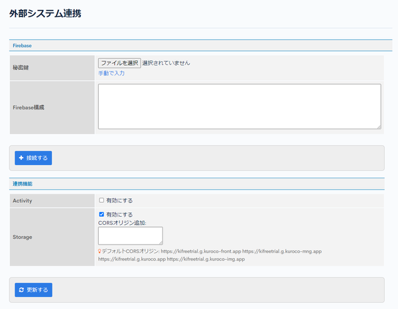
Task: Uncheck the Storage 有効にする checkbox
Action: pyautogui.click(x=101, y=214)
